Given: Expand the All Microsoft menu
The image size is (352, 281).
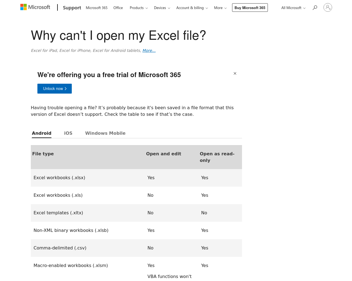Looking at the screenshot, I should 293,8.
